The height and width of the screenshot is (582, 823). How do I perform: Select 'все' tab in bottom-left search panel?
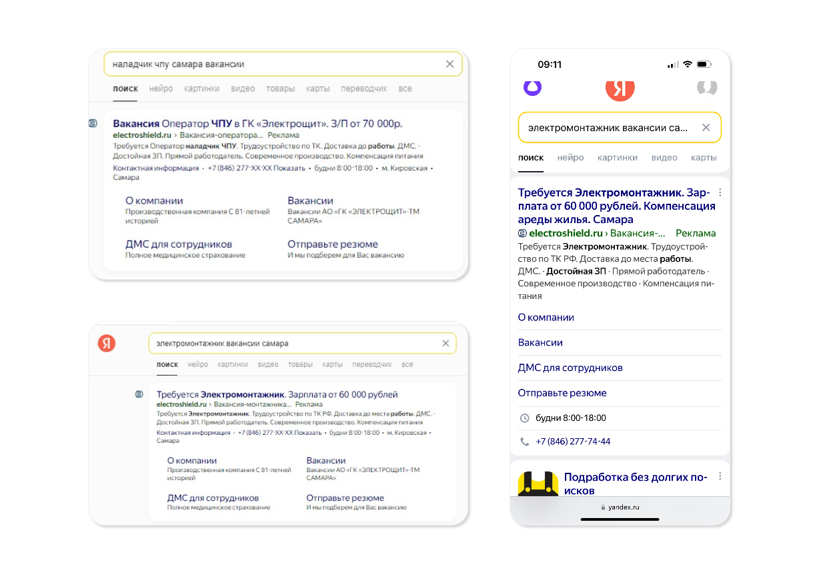407,364
